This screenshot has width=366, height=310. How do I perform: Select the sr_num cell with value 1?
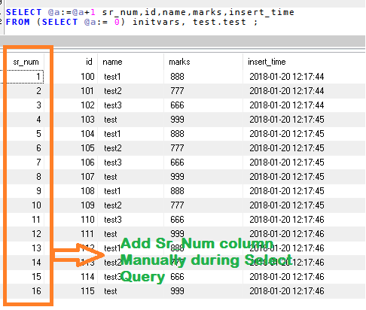pyautogui.click(x=25, y=77)
